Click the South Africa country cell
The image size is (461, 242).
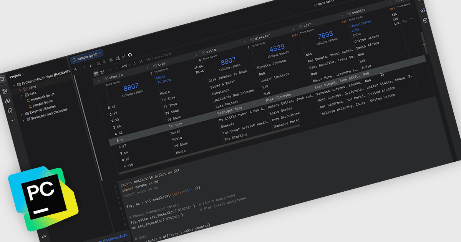(368, 46)
